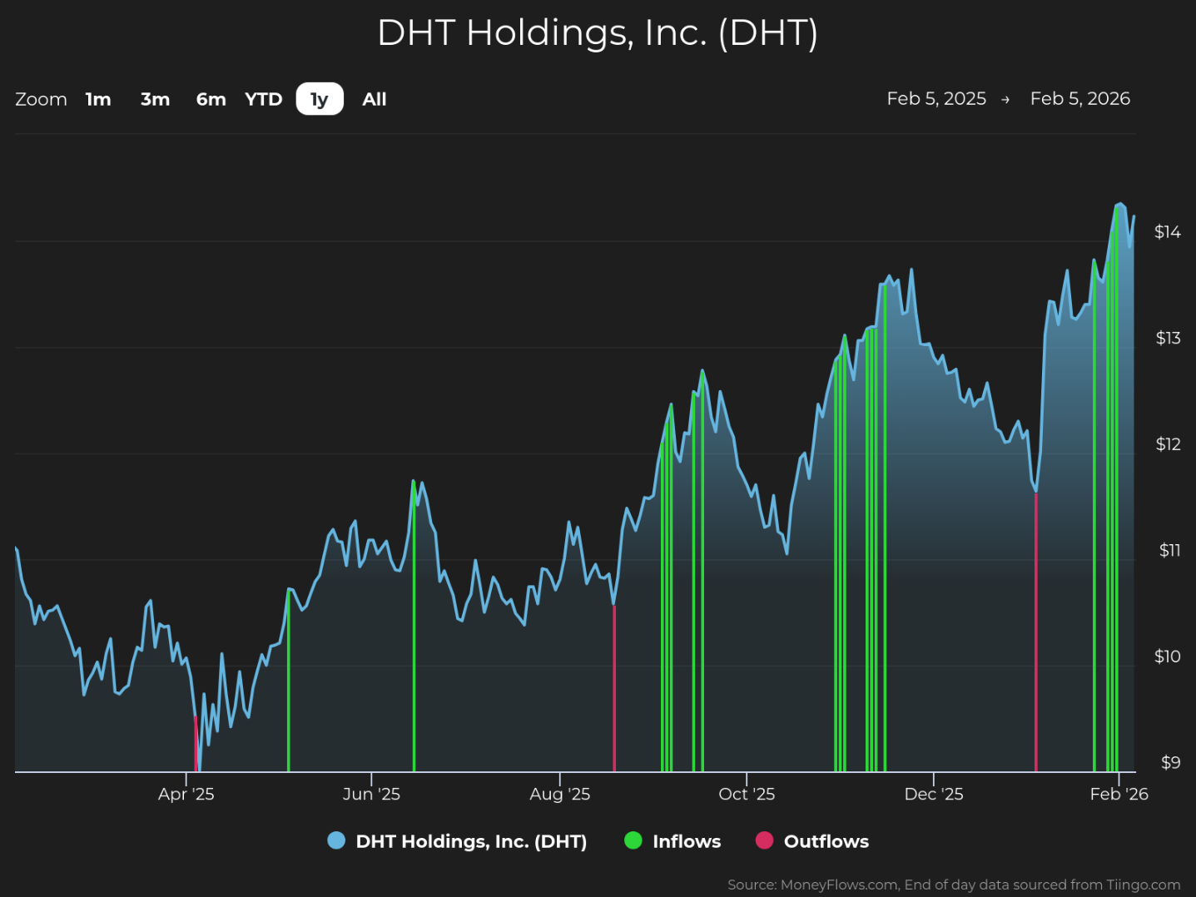This screenshot has width=1196, height=897.
Task: Click the red outflow marker in January '26
Action: (1036, 632)
